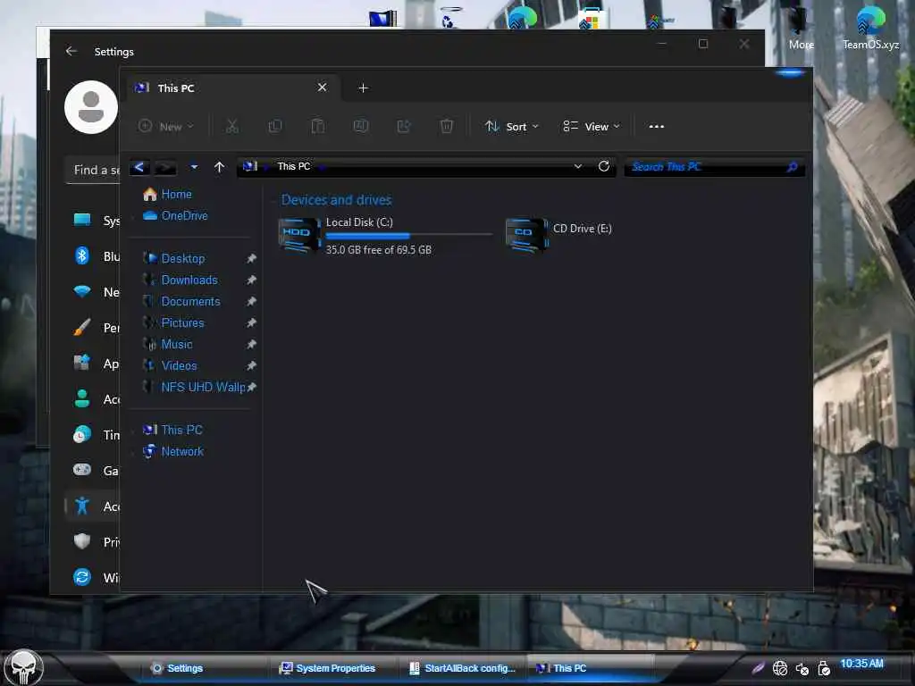The width and height of the screenshot is (915, 686).
Task: Open Privacy shield icon in Settings
Action: click(81, 541)
